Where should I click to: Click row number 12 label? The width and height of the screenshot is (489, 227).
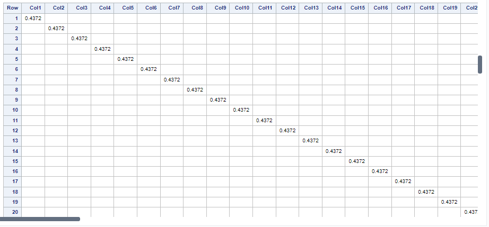coord(15,131)
